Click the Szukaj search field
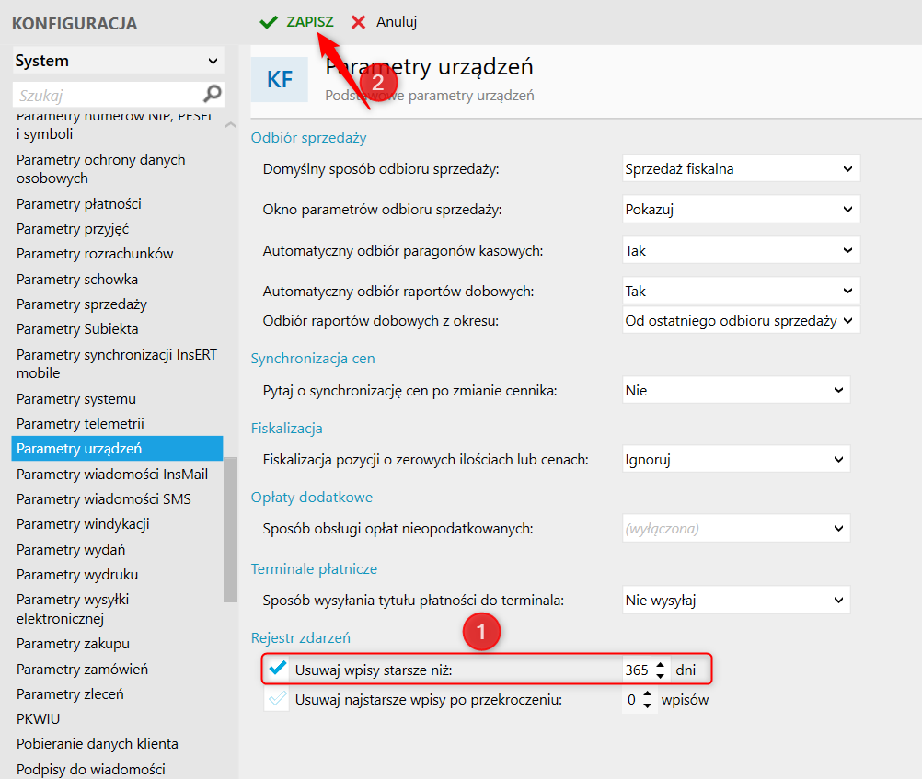Viewport: 922px width, 779px height. [106, 95]
